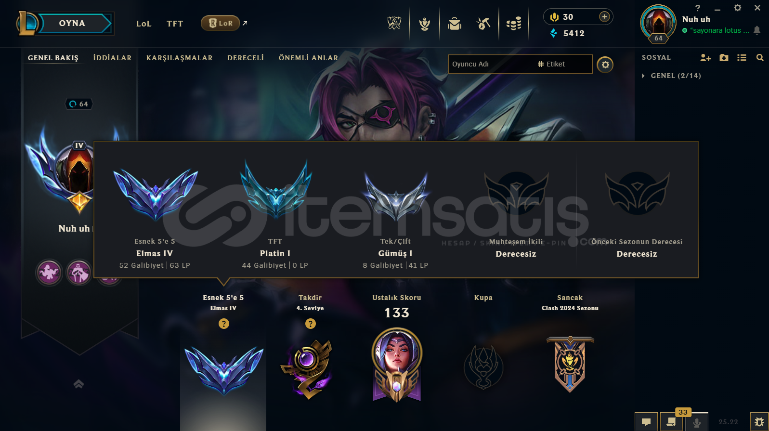Image resolution: width=769 pixels, height=431 pixels.
Task: Expand the GENEL (2/14) friends group
Action: pos(672,76)
